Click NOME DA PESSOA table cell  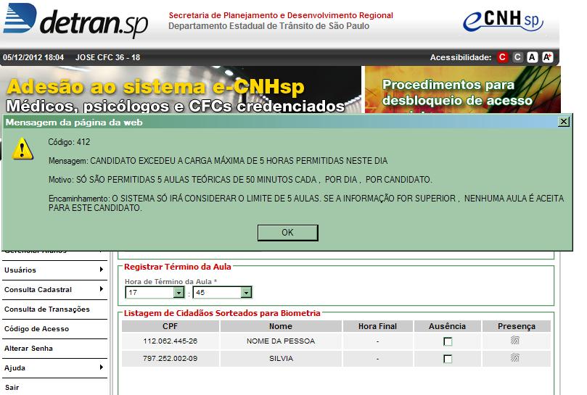[281, 341]
